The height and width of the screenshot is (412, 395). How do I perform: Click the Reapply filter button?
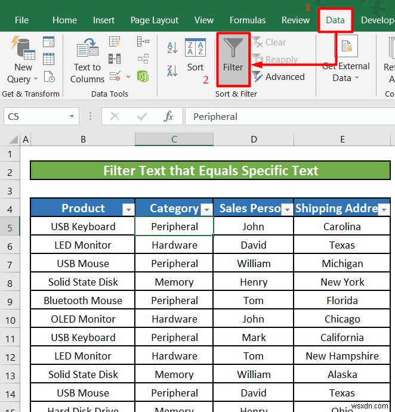click(275, 60)
